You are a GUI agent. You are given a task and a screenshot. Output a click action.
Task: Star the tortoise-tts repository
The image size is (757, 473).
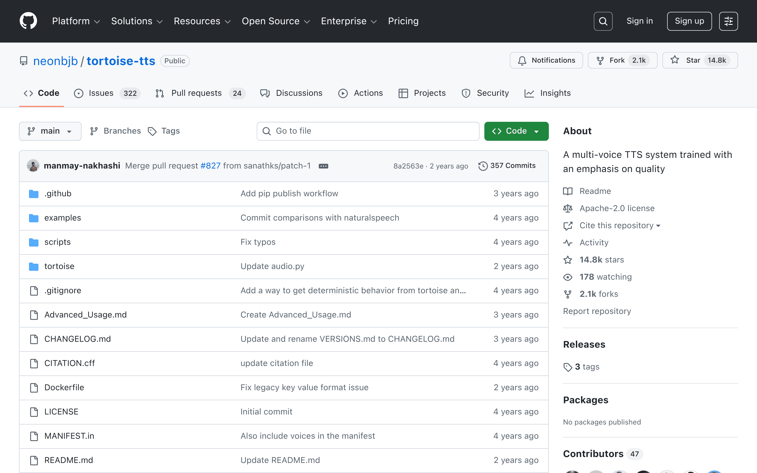coord(700,60)
